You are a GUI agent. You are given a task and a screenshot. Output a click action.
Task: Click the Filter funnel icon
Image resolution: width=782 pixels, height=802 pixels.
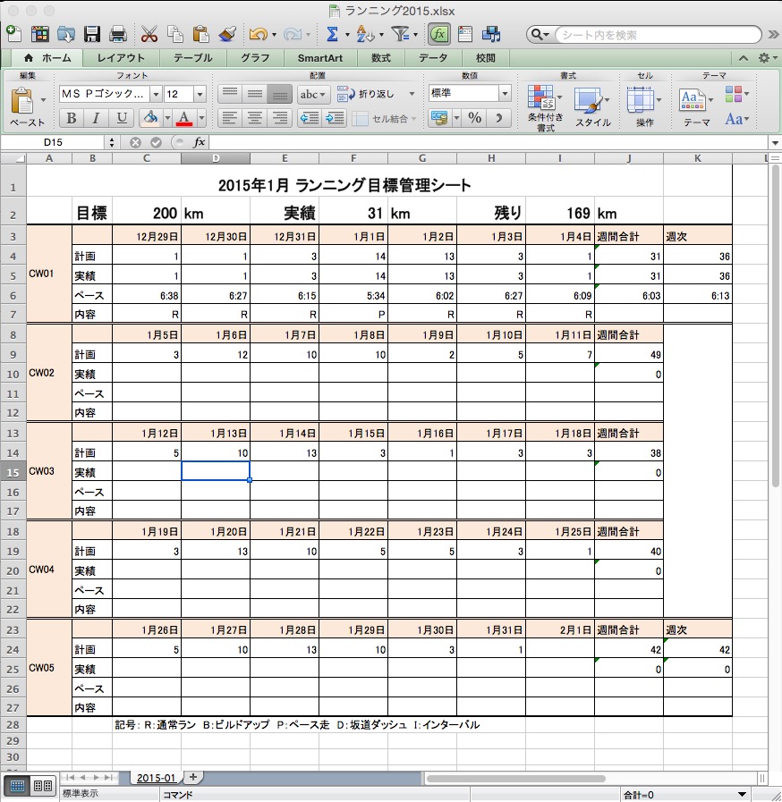coord(400,35)
